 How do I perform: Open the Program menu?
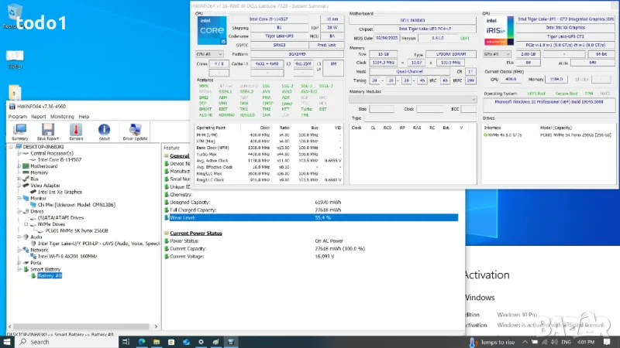point(17,116)
